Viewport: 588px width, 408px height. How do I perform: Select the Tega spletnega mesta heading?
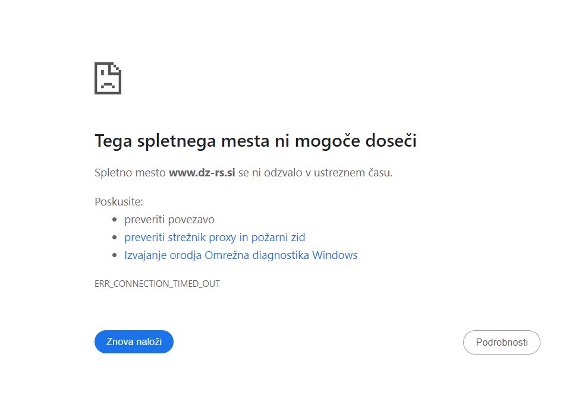(256, 141)
